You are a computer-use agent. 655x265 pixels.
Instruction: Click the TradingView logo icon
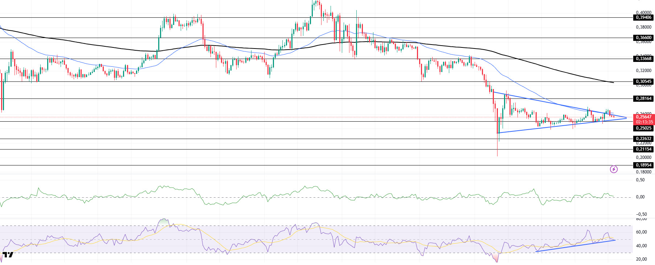point(8,255)
